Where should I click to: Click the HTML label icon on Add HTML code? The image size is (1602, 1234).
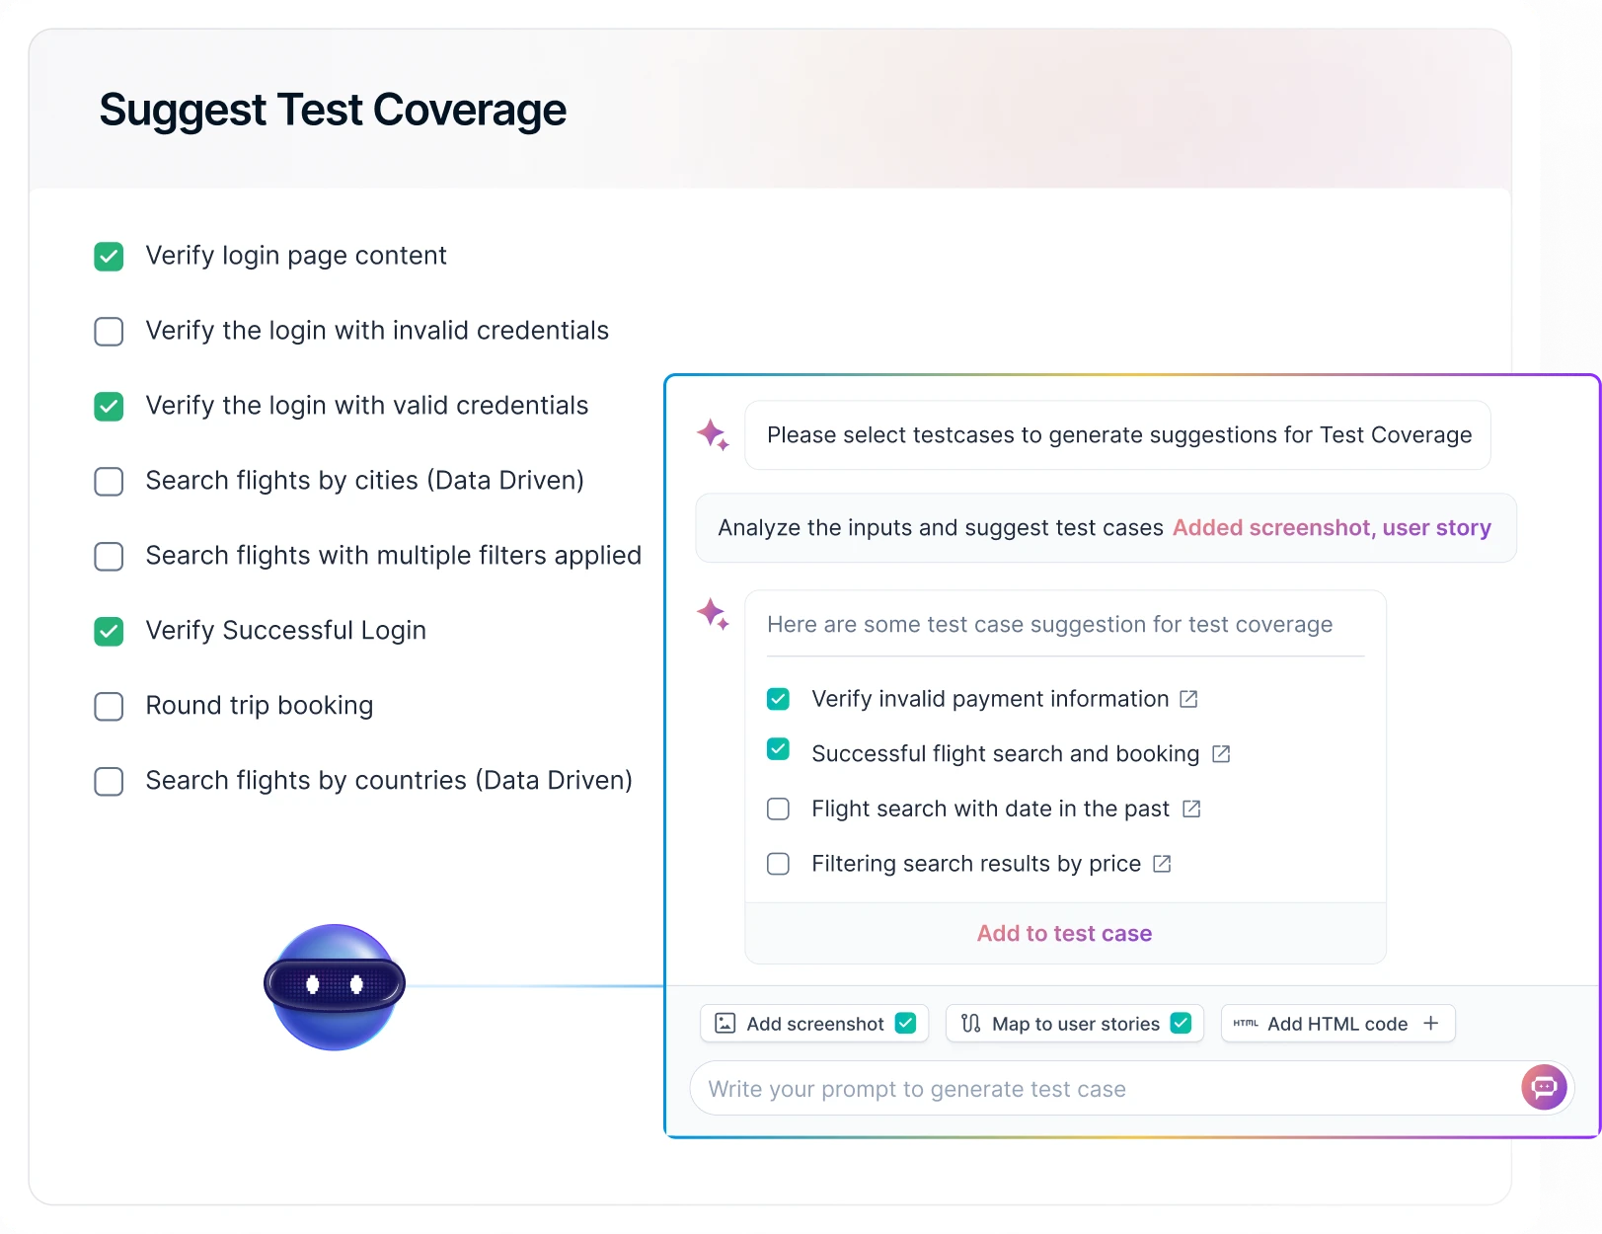point(1247,1024)
